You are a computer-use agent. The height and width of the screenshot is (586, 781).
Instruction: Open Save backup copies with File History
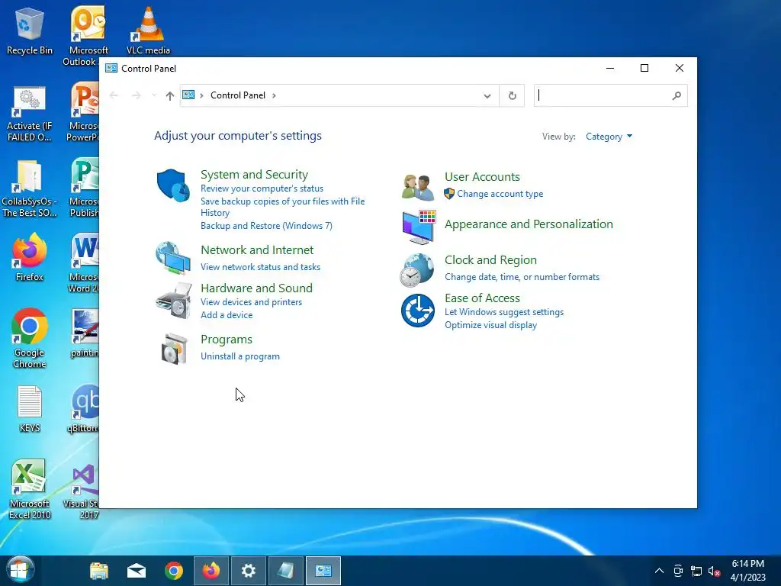(x=282, y=207)
